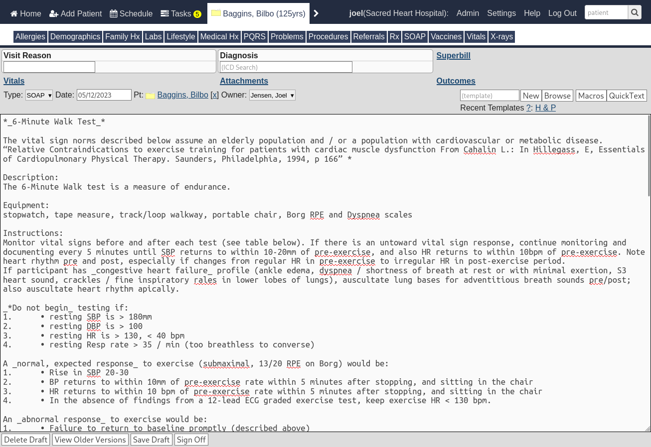Open the Baggins, Bilbo patient link

point(182,95)
